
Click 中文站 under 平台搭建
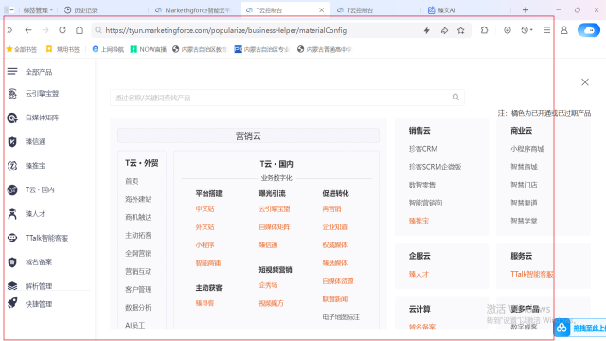(205, 209)
